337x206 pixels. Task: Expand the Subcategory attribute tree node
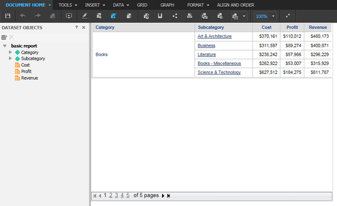tap(10, 59)
